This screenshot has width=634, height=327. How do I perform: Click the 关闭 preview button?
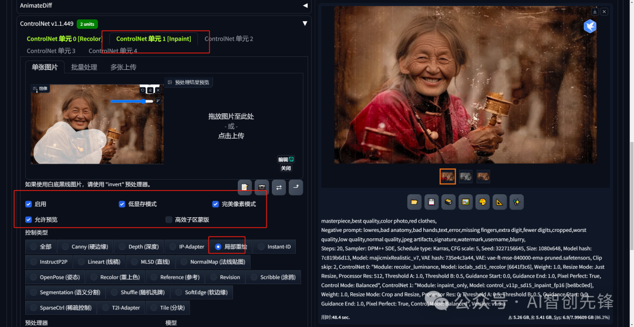pos(286,168)
